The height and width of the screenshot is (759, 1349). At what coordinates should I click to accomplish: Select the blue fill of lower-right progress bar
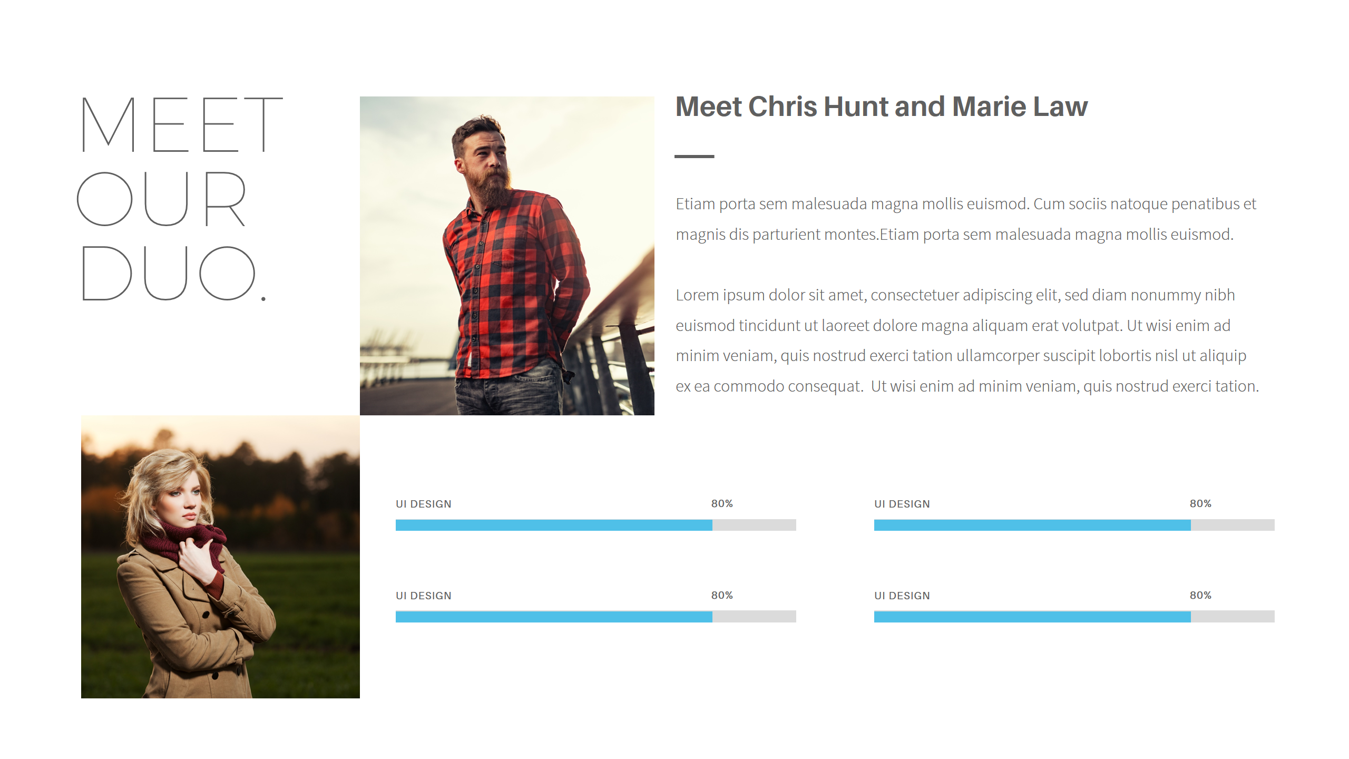click(1032, 617)
